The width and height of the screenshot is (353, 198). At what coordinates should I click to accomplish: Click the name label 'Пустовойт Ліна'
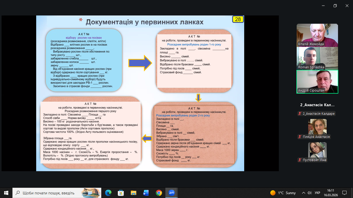[x=314, y=160]
